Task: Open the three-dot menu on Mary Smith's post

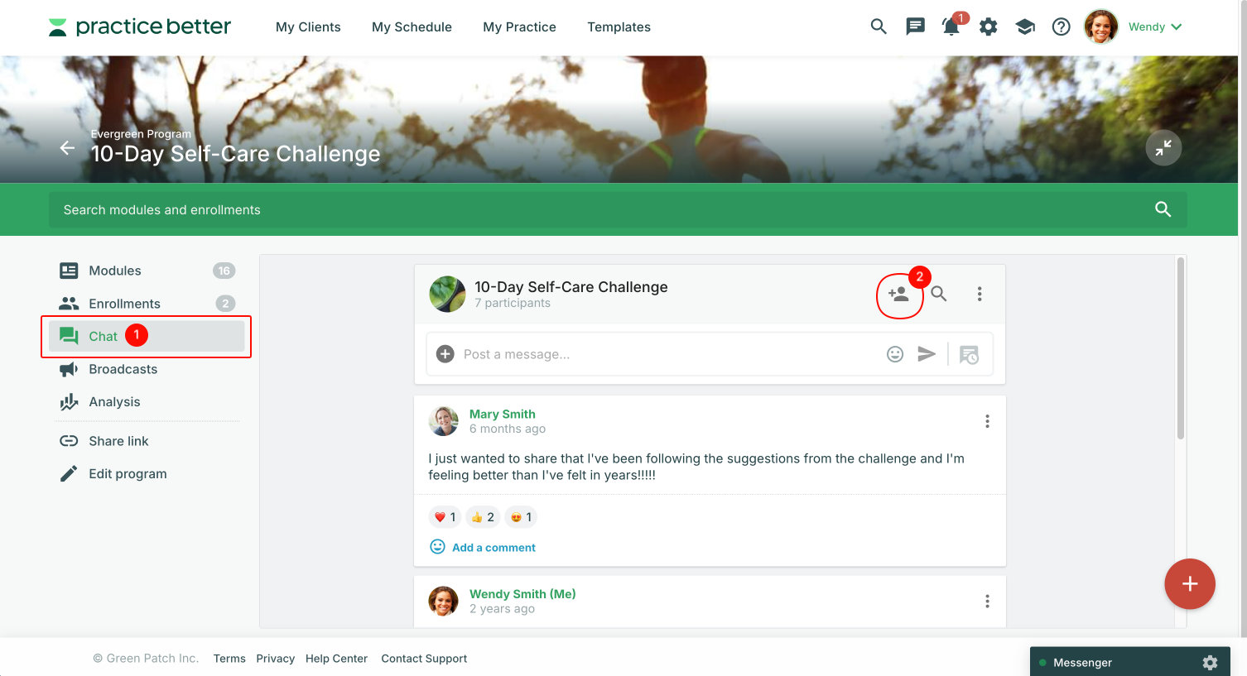Action: [x=987, y=421]
